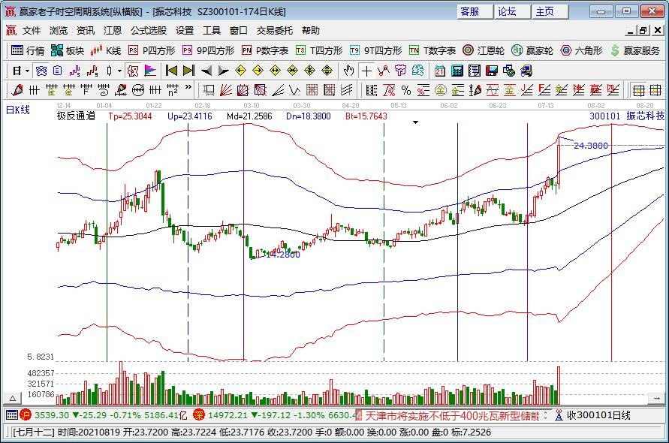Click the black triangle marker above chart
The image size is (669, 443).
(x=415, y=122)
